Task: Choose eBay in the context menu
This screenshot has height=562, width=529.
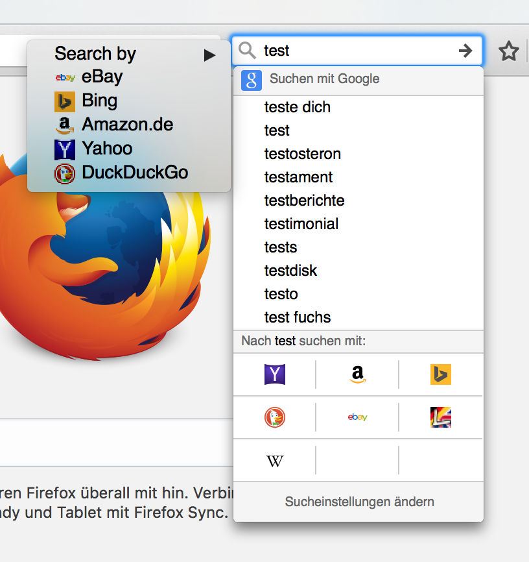Action: [129, 77]
